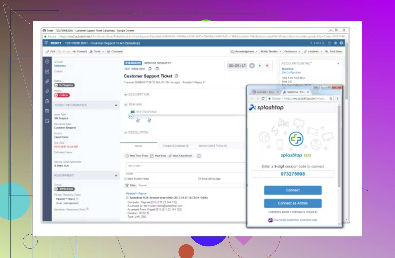Viewport: 395px width, 258px height.
Task: Click the Splashtop account link in left panel
Action: pyautogui.click(x=60, y=66)
